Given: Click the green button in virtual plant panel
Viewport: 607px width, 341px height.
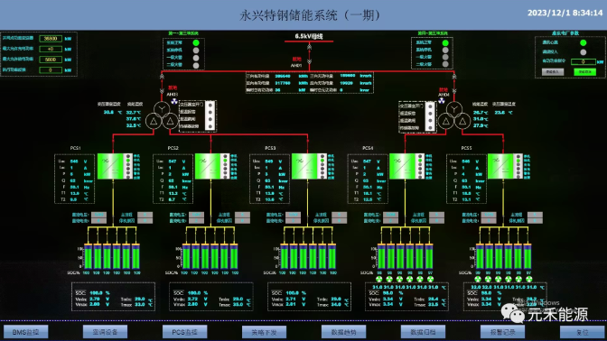Looking at the screenshot, I should click(x=584, y=72).
